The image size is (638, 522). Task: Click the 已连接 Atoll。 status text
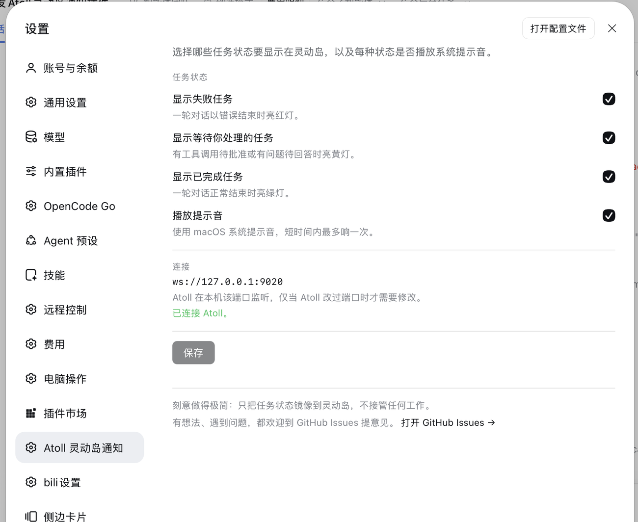[x=201, y=313]
